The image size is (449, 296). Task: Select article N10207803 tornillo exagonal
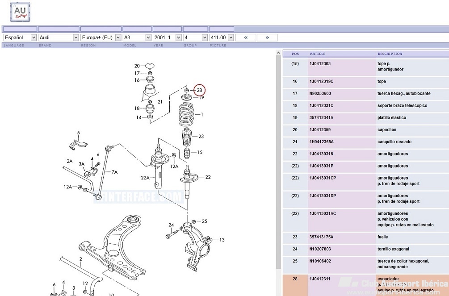click(366, 249)
